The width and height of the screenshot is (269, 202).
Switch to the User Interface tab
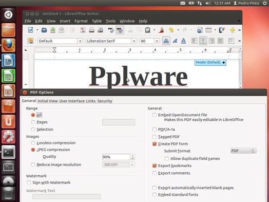72,101
